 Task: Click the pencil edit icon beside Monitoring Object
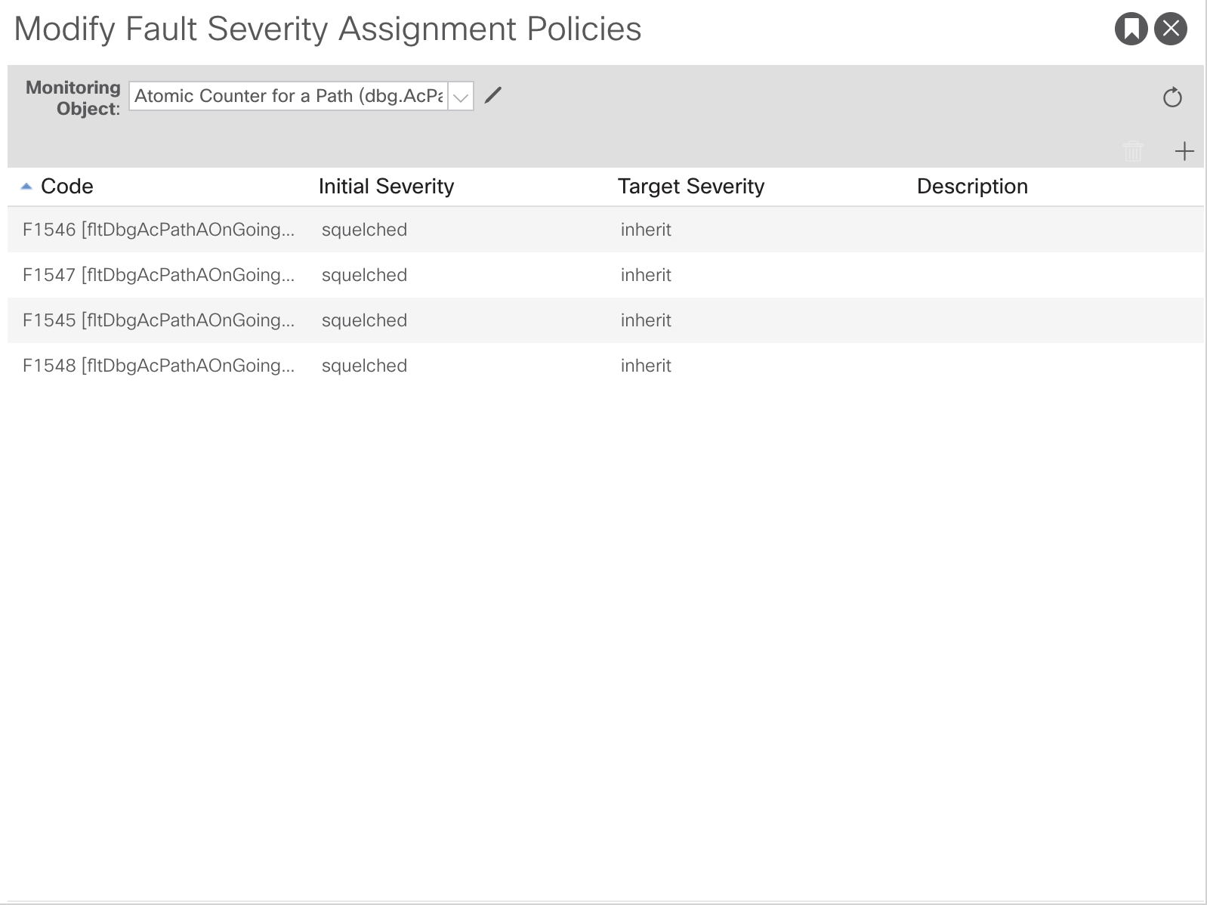(x=493, y=95)
